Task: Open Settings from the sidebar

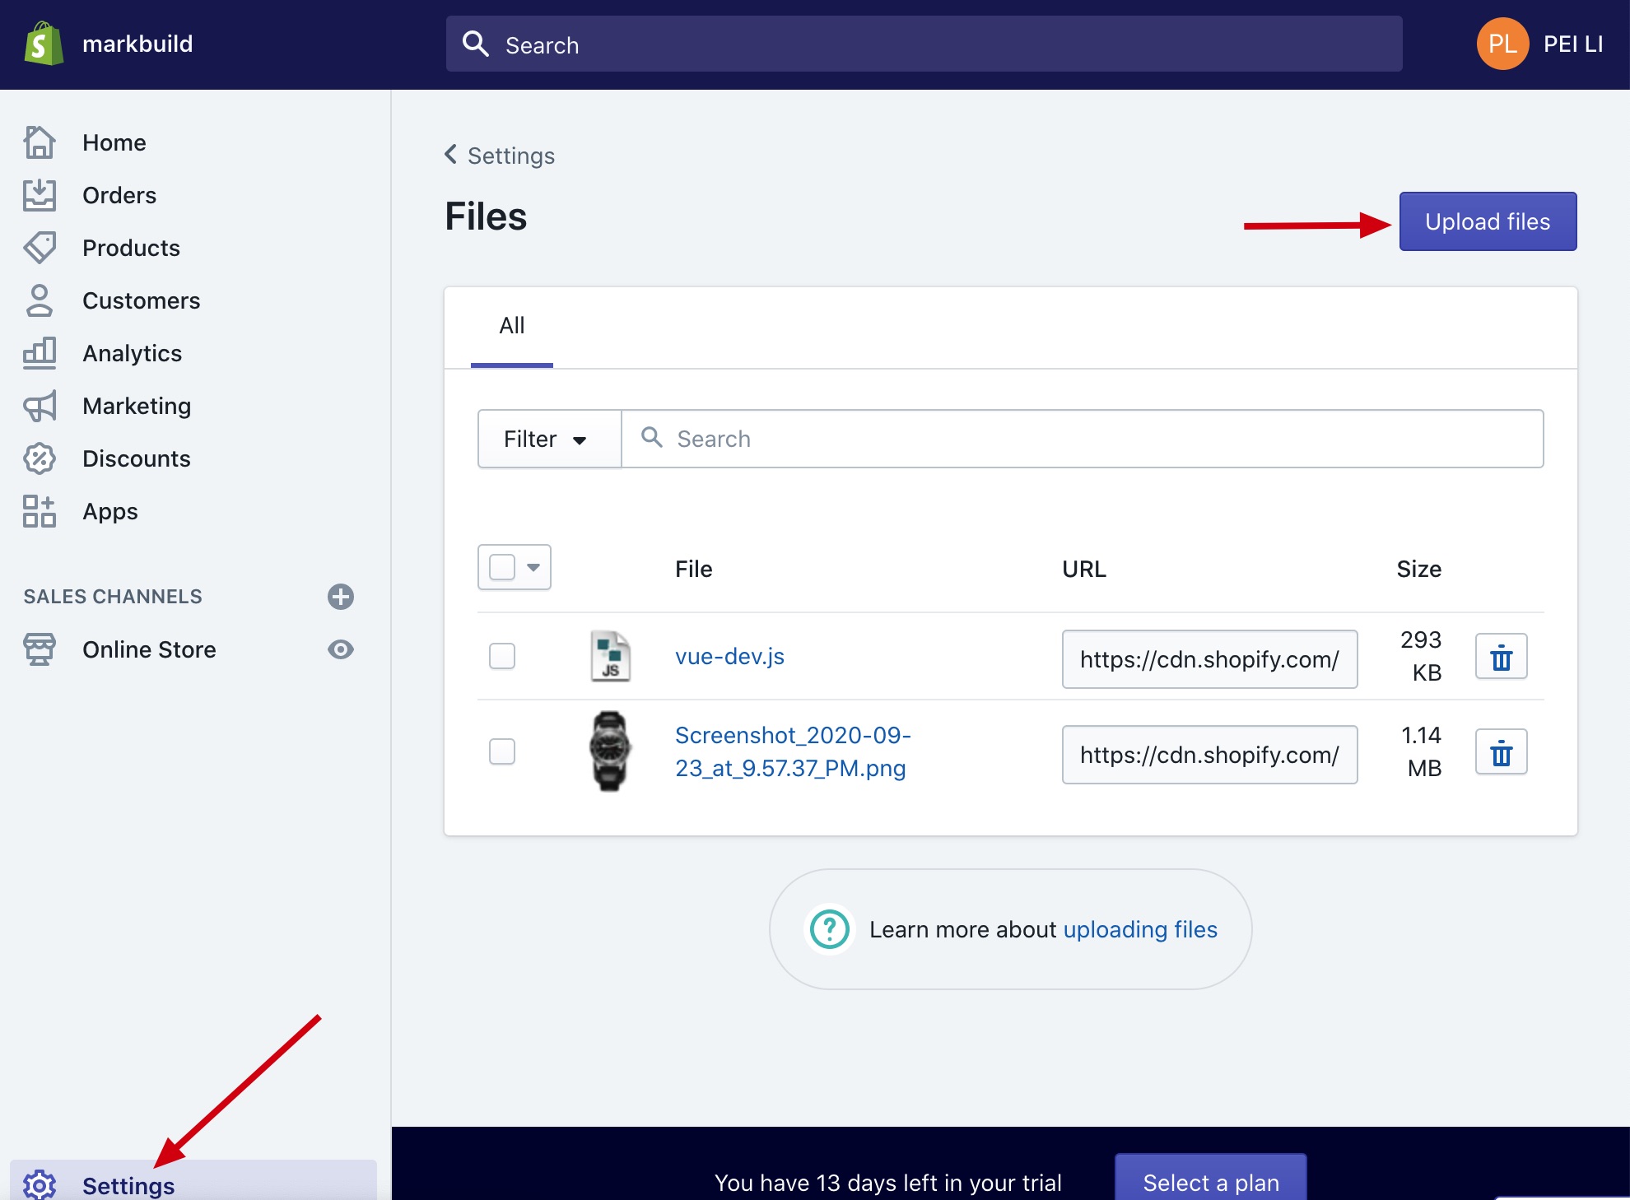Action: point(128,1185)
